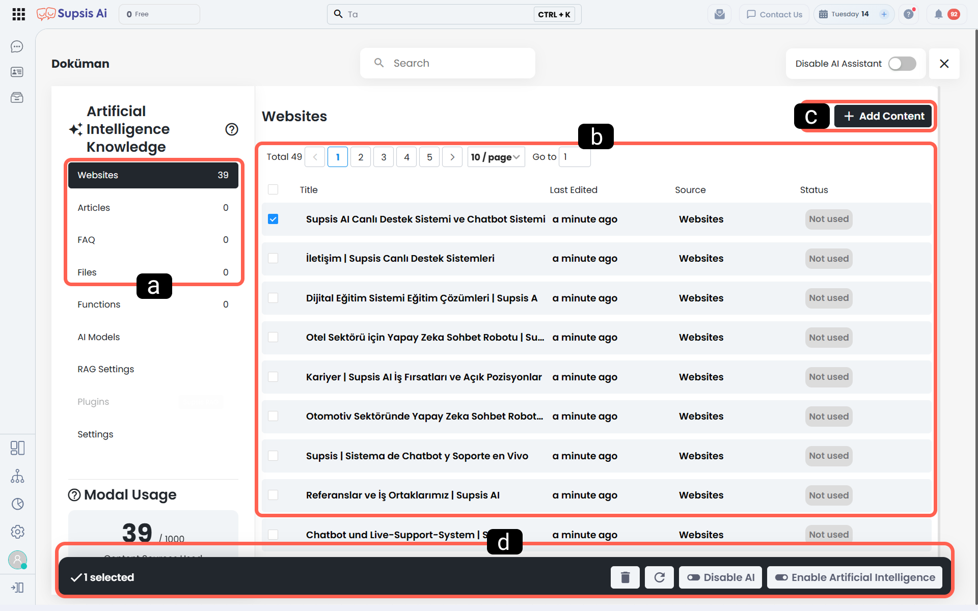The image size is (978, 611).
Task: Check the Referanslar ve İş Ortaklarımız row
Action: pos(273,495)
